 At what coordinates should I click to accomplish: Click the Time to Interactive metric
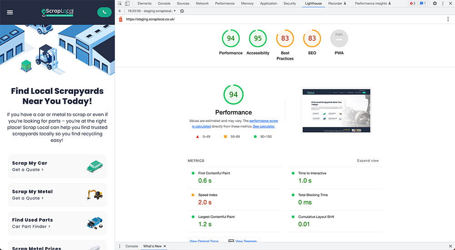click(x=335, y=178)
